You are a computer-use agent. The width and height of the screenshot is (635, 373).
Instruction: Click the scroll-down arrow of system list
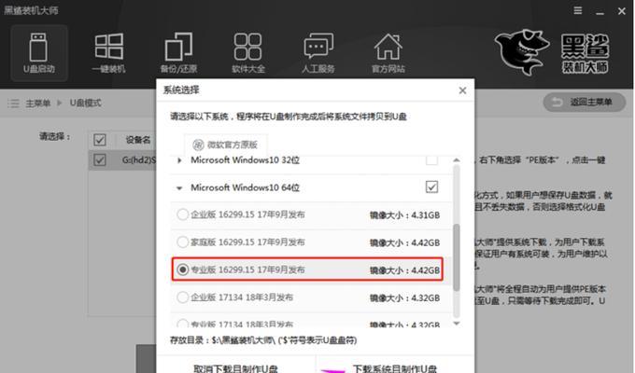pos(457,324)
